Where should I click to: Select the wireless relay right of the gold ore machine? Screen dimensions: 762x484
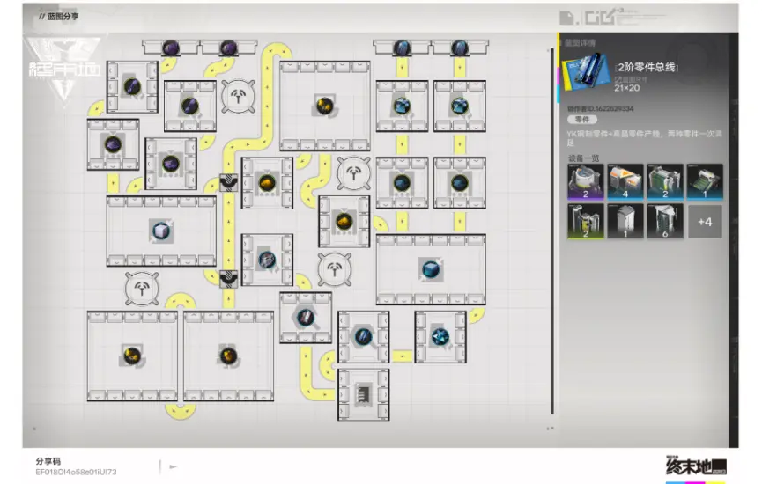[x=354, y=172]
